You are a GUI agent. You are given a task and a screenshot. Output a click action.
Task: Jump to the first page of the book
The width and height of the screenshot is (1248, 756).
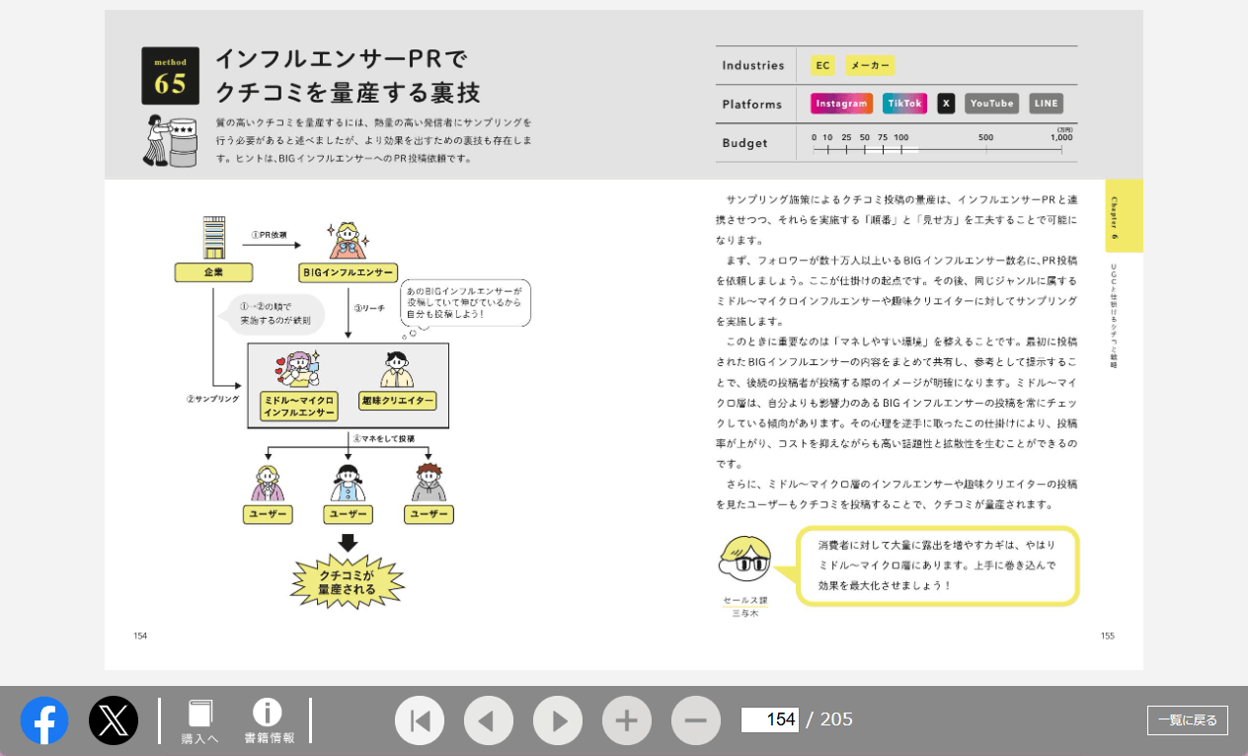tap(420, 720)
